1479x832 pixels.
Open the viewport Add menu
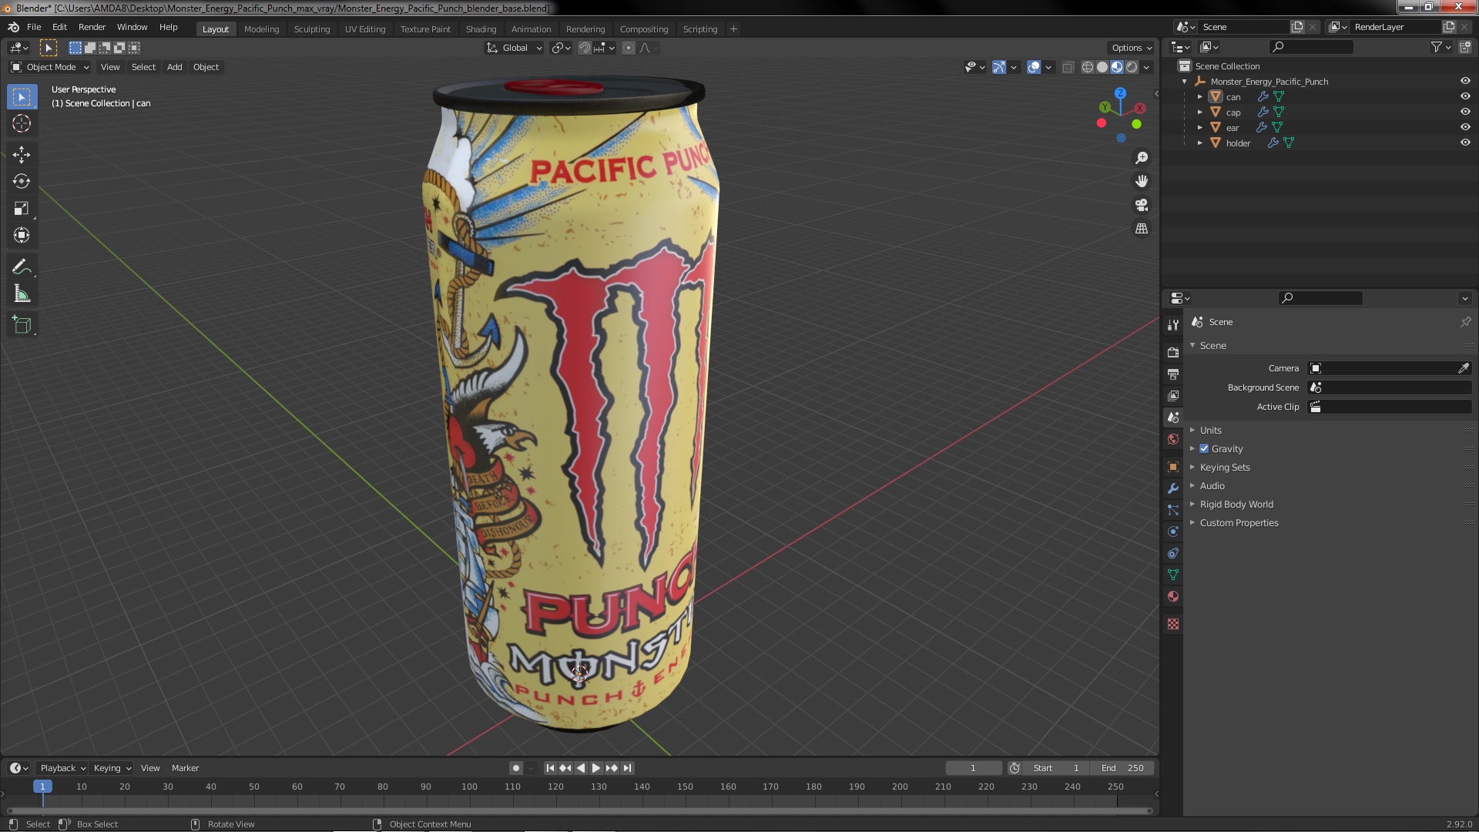[175, 67]
